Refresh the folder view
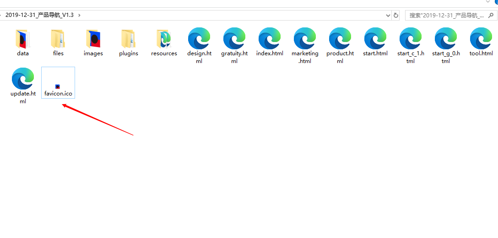 396,15
